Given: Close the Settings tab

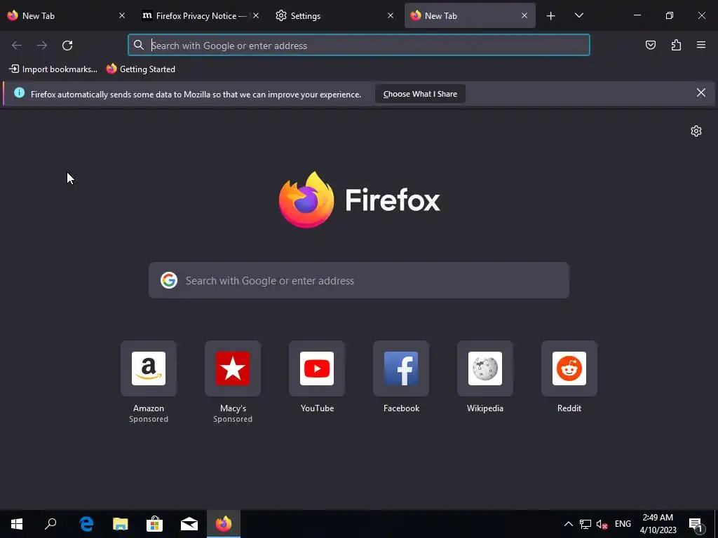Looking at the screenshot, I should pyautogui.click(x=390, y=15).
